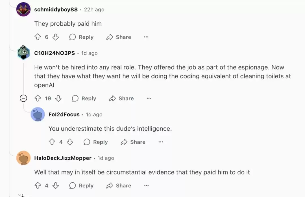Share the C10H24NO3PS comment
This screenshot has height=197, width=305.
[x=121, y=98]
